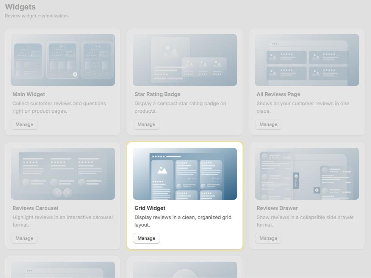371x278 pixels.
Task: Click the Widgets page heading
Action: [x=20, y=7]
